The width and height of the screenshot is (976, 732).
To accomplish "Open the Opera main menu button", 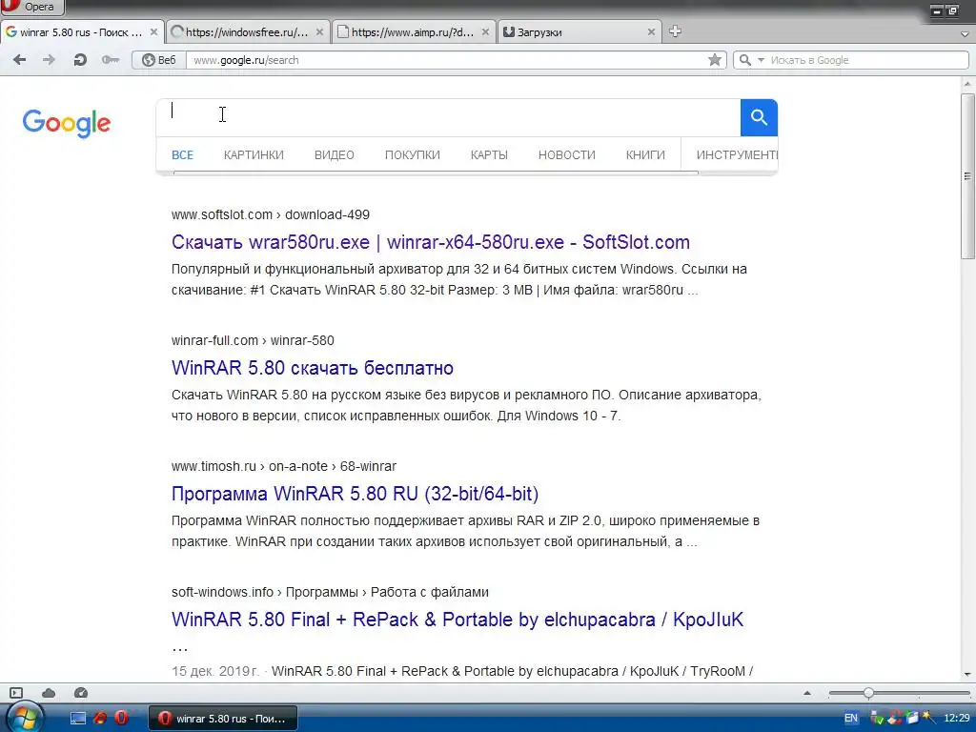I will coord(31,7).
